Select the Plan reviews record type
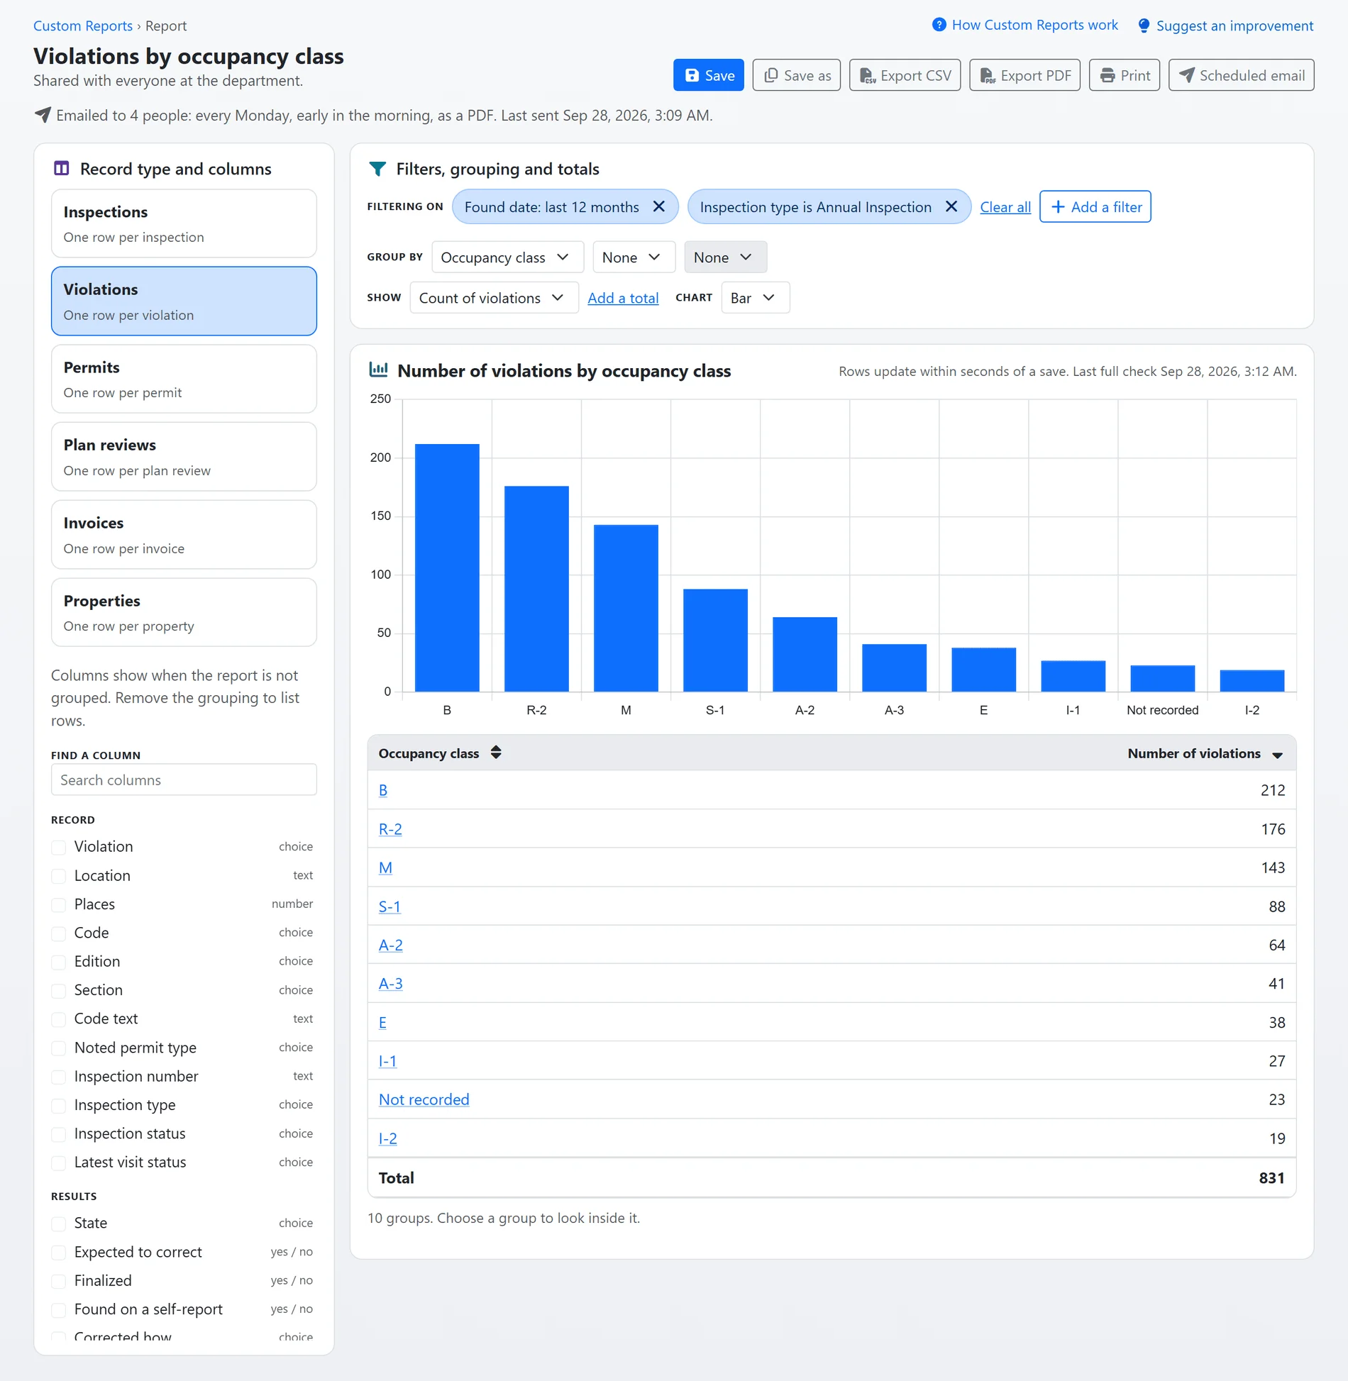The height and width of the screenshot is (1381, 1348). pyautogui.click(x=184, y=457)
